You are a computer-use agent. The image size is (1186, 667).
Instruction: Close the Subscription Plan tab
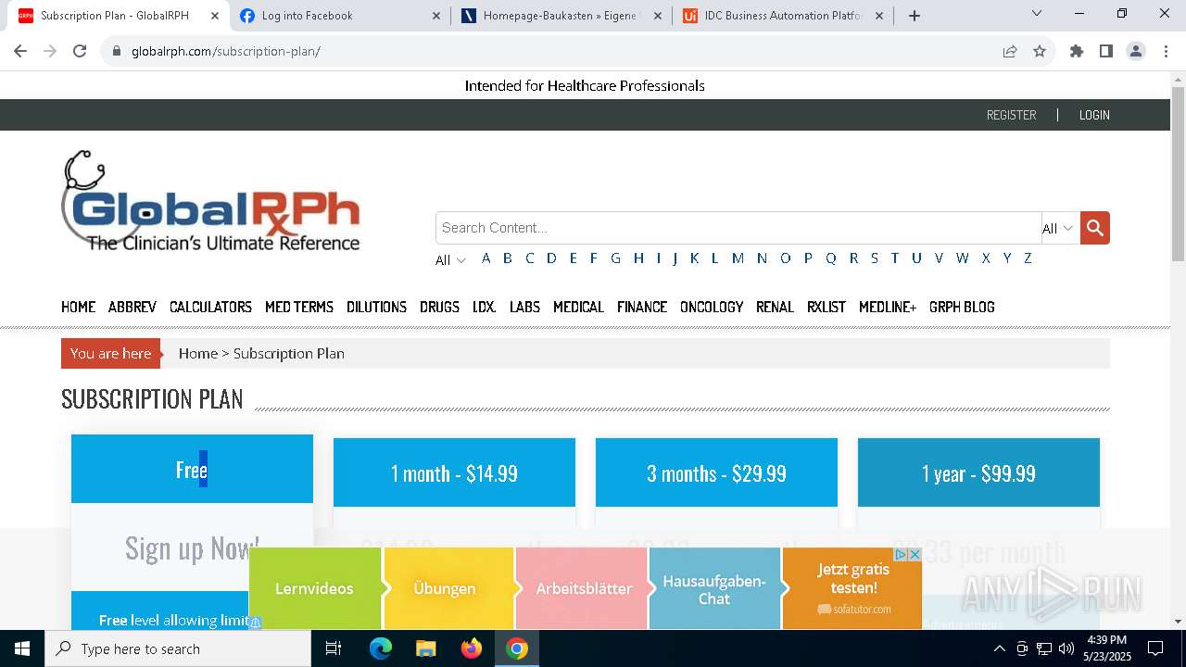click(215, 16)
